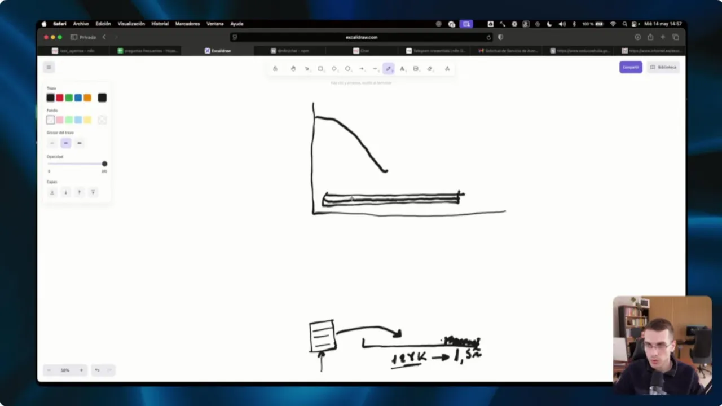Reload the page in Safari
This screenshot has height=406, width=722.
[488, 37]
